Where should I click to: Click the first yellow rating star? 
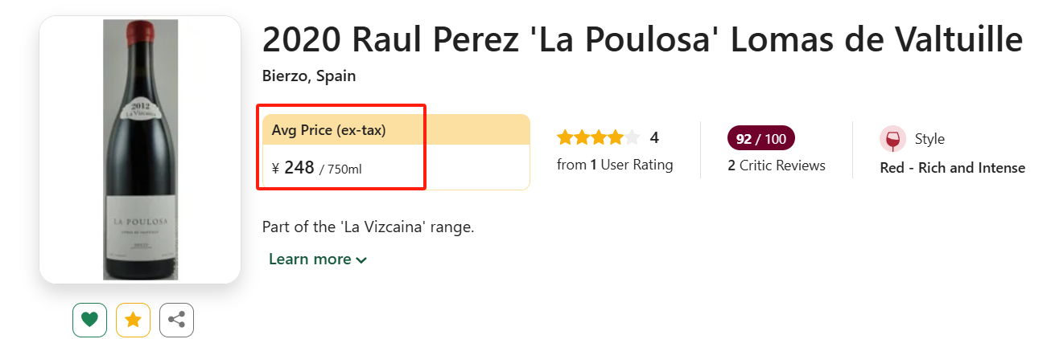(565, 138)
